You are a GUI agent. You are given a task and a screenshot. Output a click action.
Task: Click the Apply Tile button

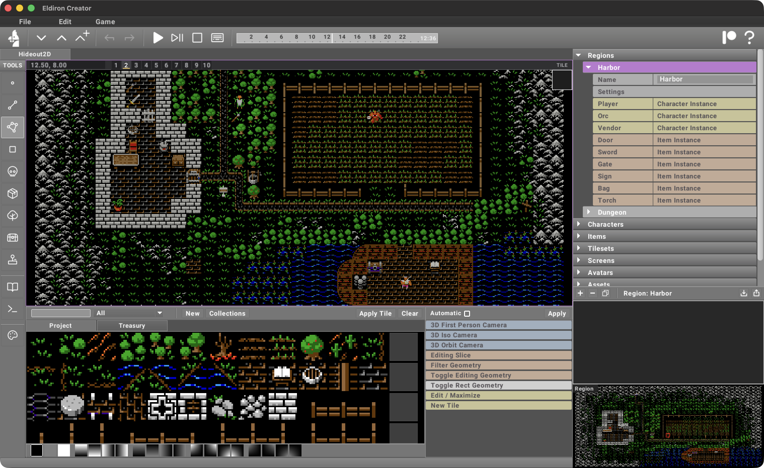tap(375, 313)
